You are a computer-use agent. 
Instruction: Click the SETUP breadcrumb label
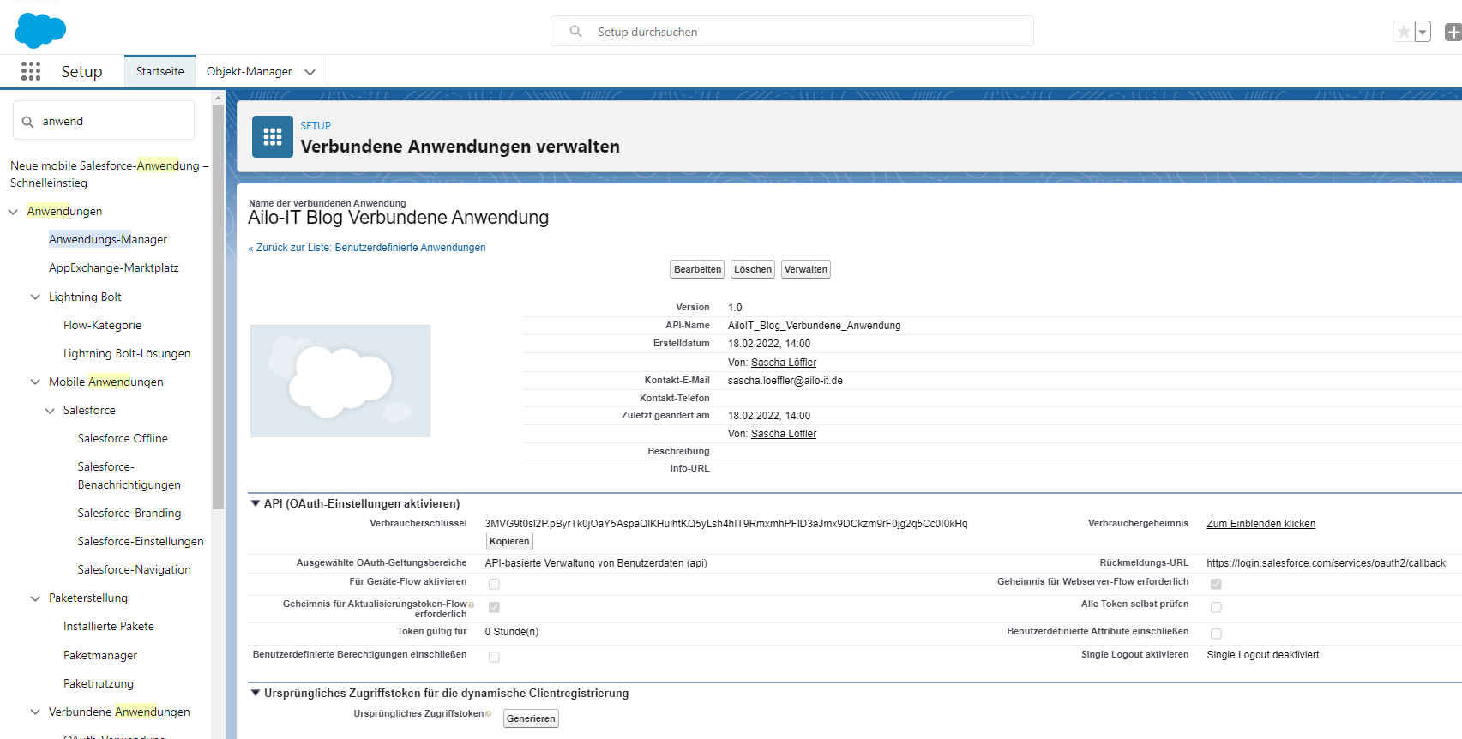(316, 126)
